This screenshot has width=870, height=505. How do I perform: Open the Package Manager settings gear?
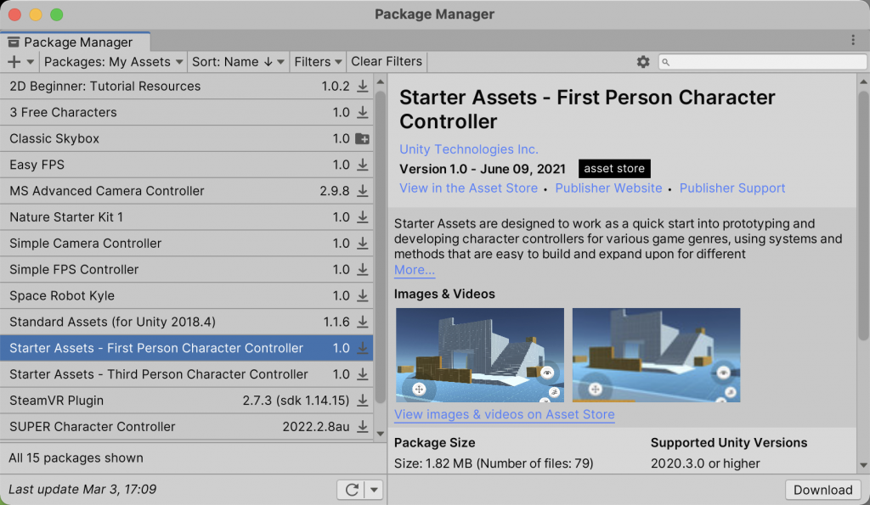(x=643, y=62)
